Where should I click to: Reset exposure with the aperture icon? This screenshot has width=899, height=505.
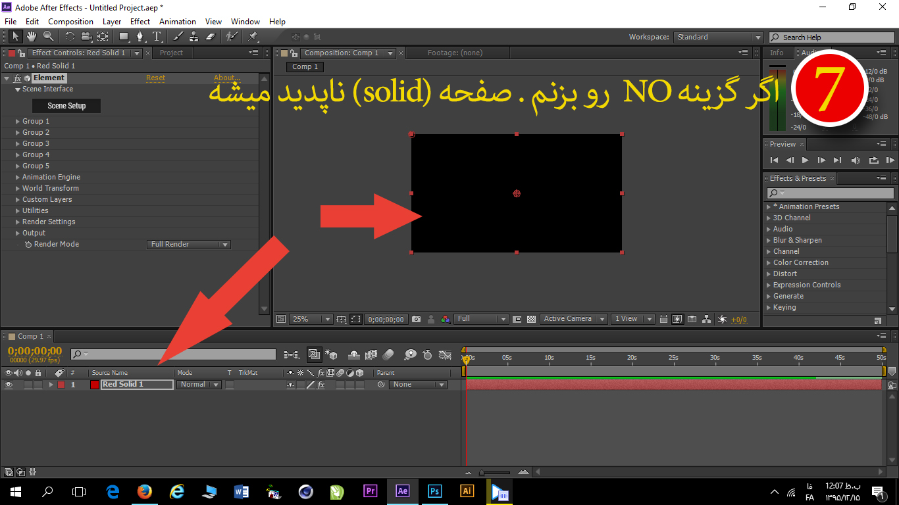point(722,319)
